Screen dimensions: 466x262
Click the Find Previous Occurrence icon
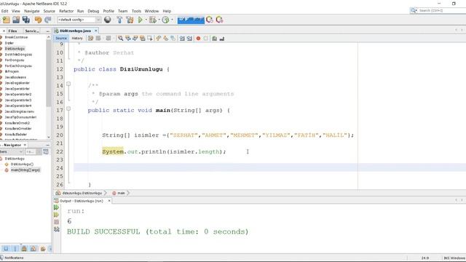pyautogui.click(x=128, y=39)
